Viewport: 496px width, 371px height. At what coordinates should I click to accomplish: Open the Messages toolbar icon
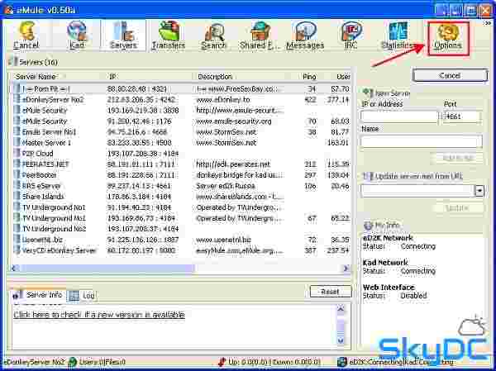tap(305, 35)
